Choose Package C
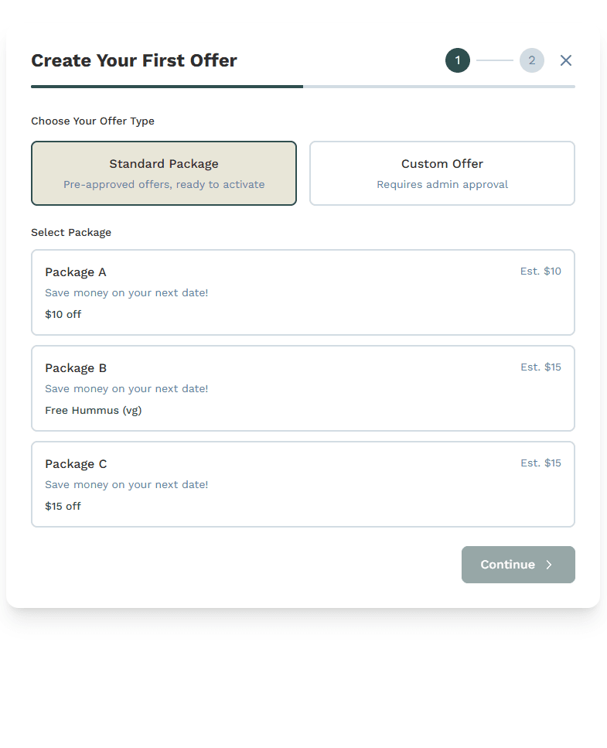Viewport: 607px width, 748px height. (303, 484)
